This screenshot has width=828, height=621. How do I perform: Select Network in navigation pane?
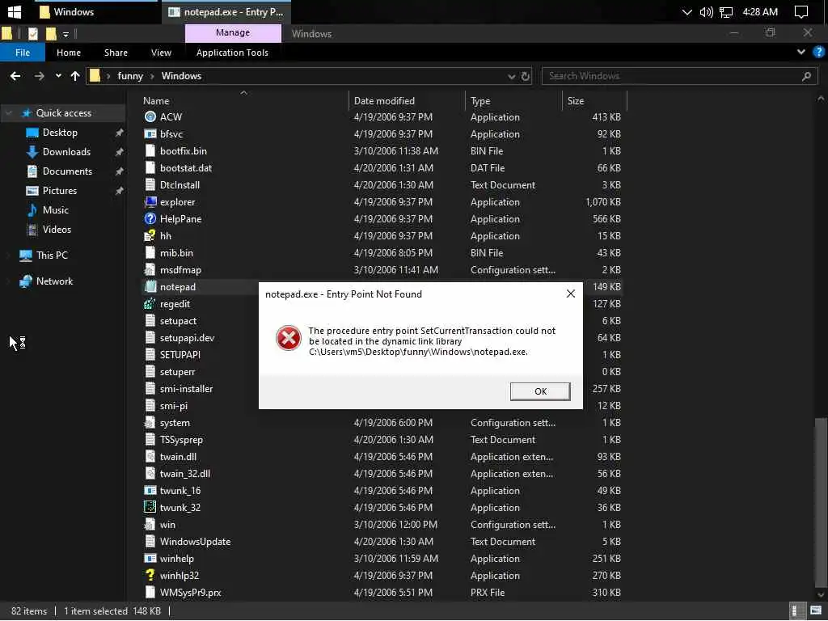click(54, 281)
